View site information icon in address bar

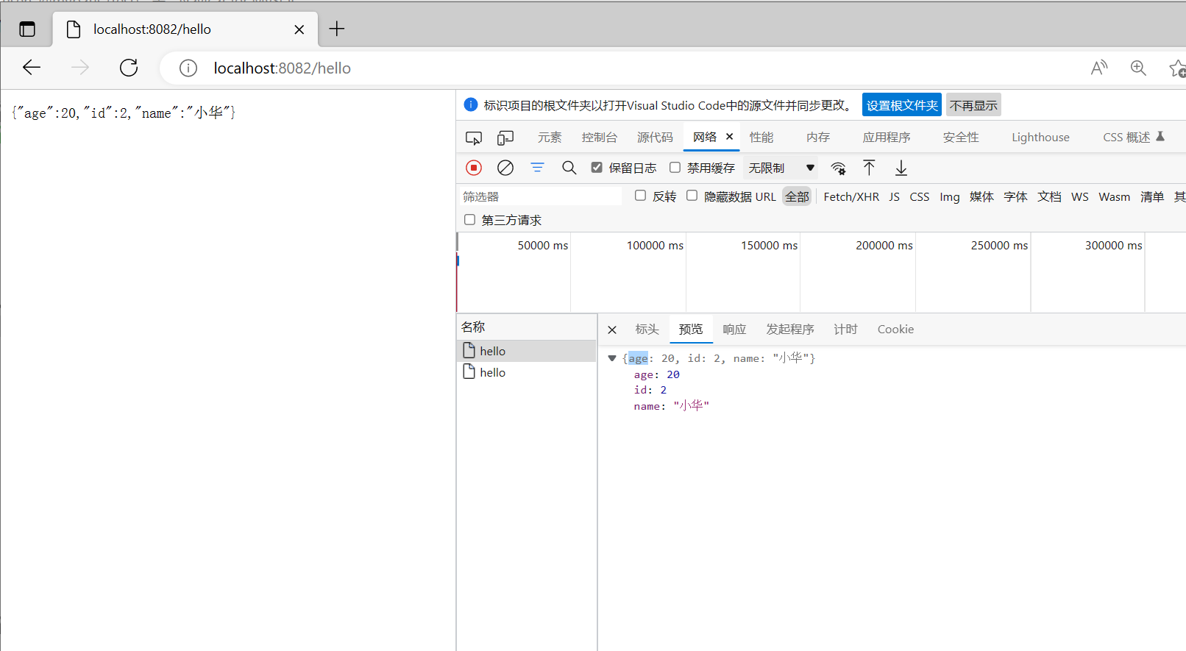pyautogui.click(x=188, y=68)
